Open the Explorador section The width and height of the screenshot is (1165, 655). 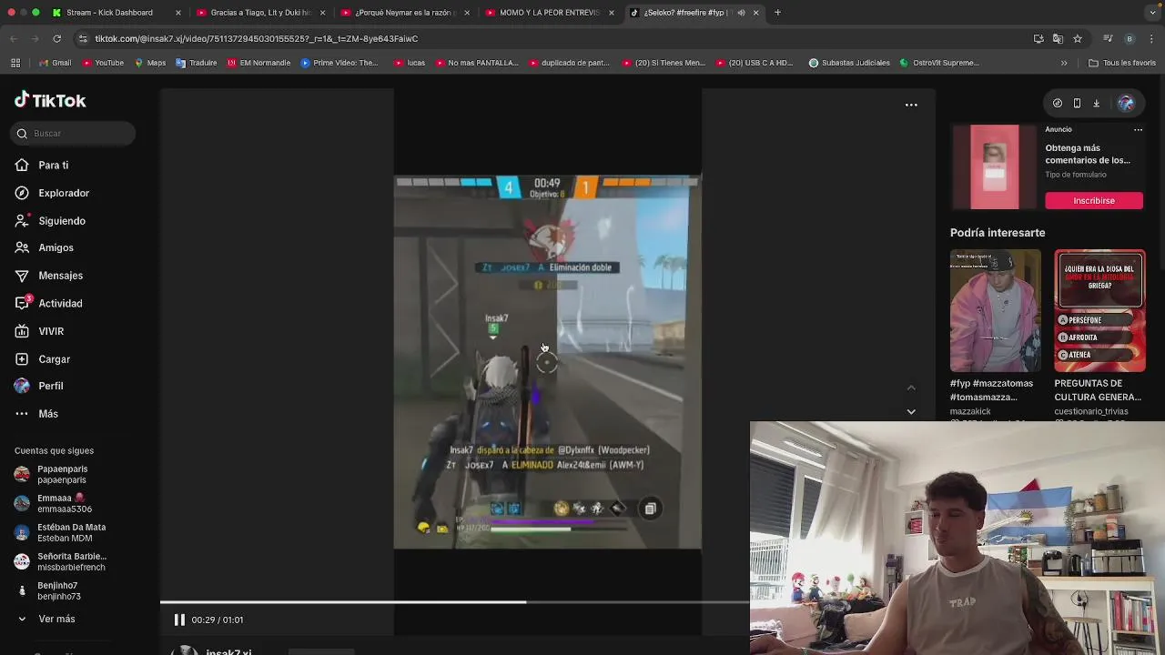pyautogui.click(x=63, y=193)
